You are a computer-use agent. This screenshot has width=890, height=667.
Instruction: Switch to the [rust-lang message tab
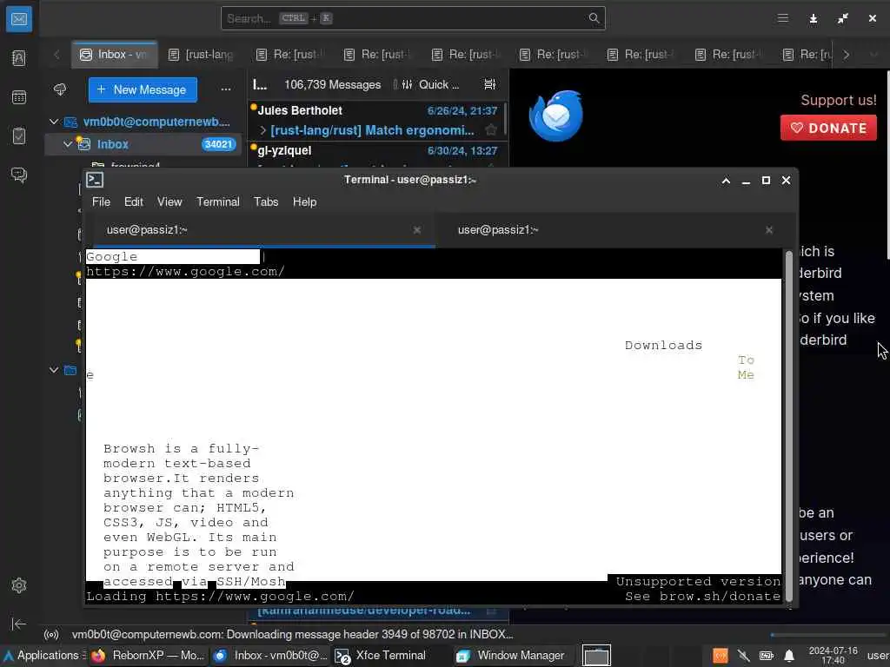click(202, 55)
